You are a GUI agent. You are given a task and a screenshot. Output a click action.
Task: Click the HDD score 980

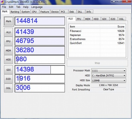[x=21, y=59]
